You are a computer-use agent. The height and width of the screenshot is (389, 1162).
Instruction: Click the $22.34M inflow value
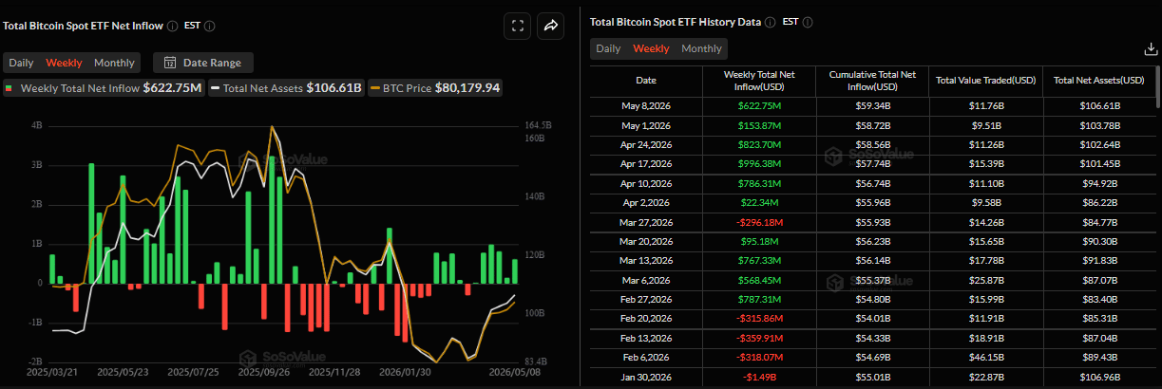pos(759,203)
